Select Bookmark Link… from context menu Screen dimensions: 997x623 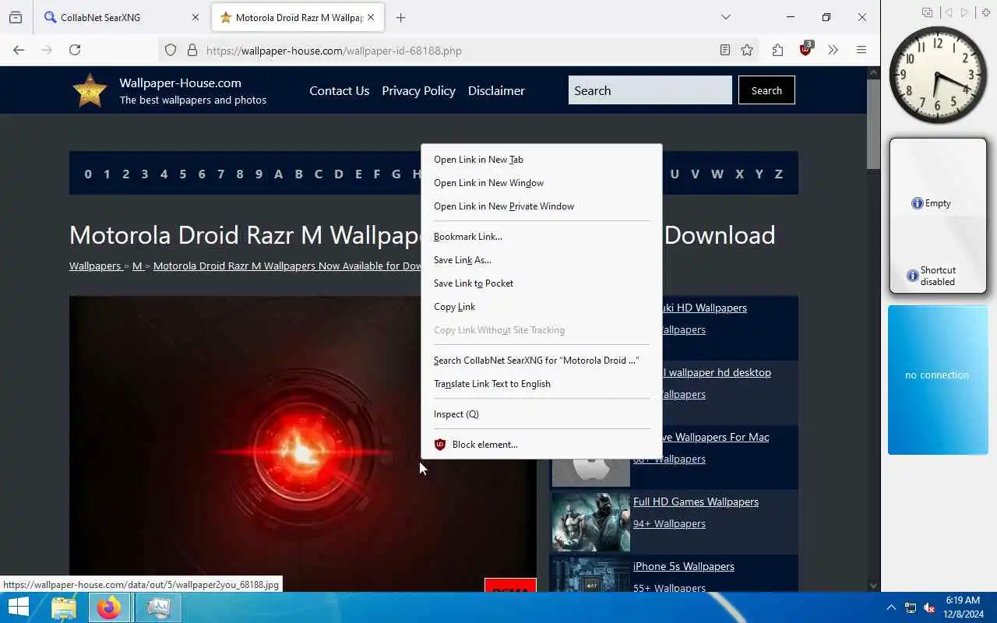coord(541,237)
